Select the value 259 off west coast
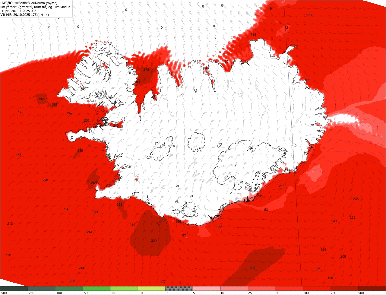This screenshot has width=386, height=295. [80, 151]
